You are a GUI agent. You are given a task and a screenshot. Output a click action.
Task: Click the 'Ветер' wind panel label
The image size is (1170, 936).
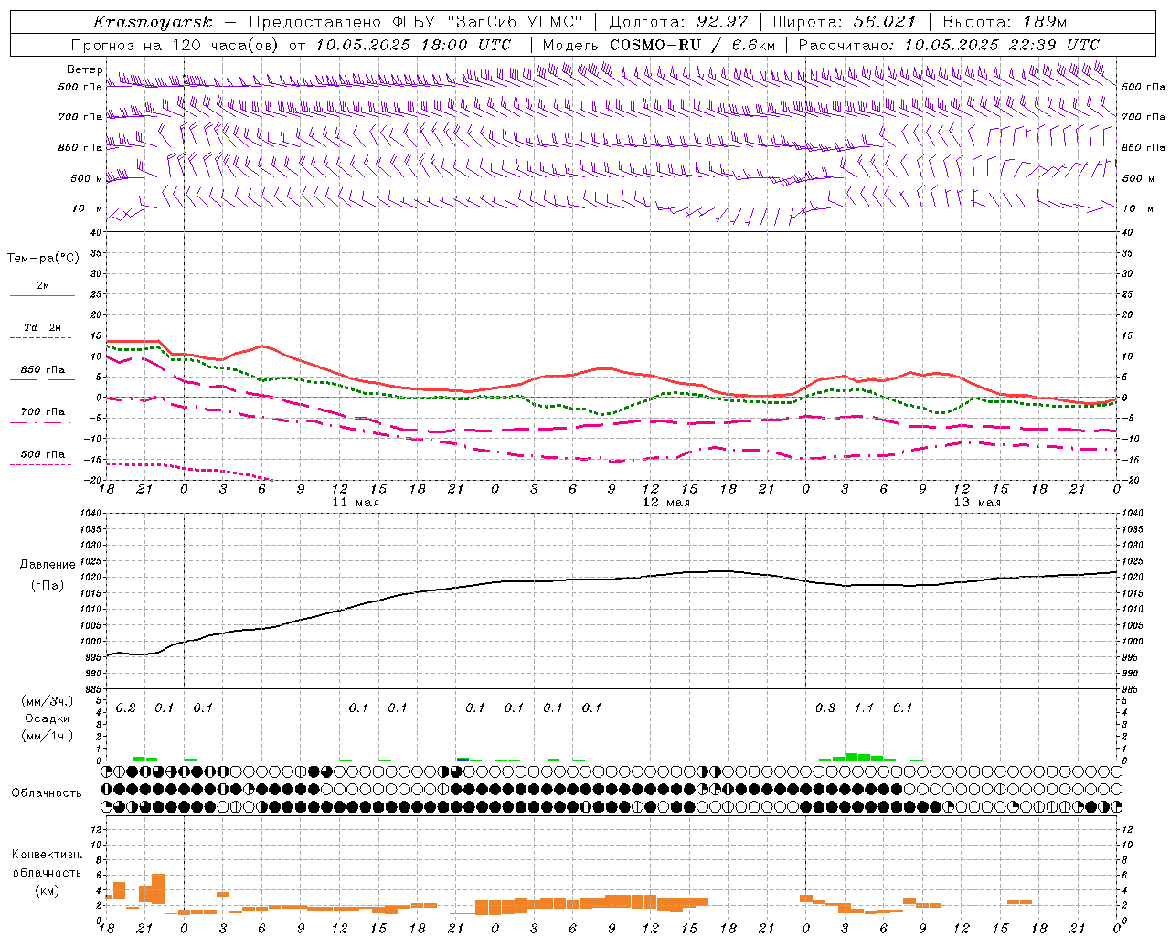pos(85,69)
